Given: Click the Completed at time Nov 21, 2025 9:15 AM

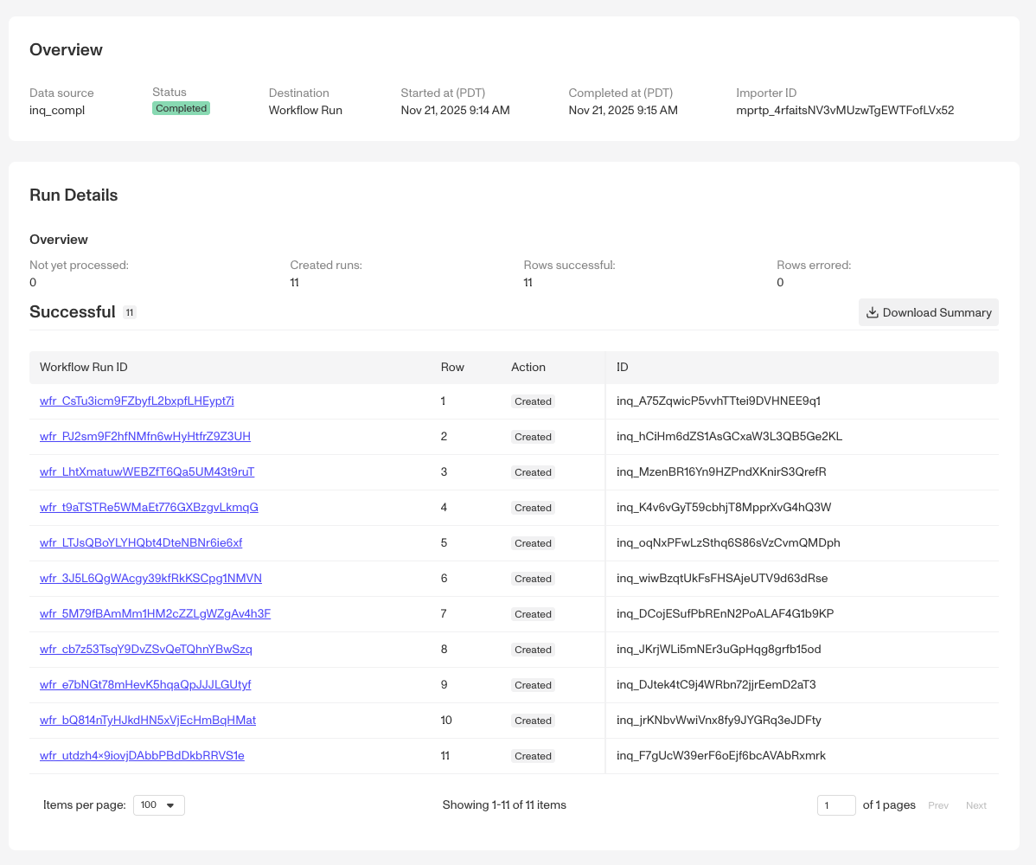Looking at the screenshot, I should click(623, 111).
